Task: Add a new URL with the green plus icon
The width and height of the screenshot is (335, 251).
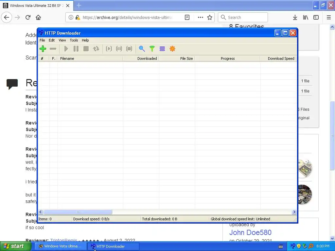Action: tap(43, 49)
